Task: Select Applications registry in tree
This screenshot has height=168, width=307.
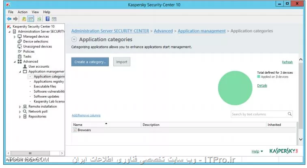Action: tap(49, 81)
